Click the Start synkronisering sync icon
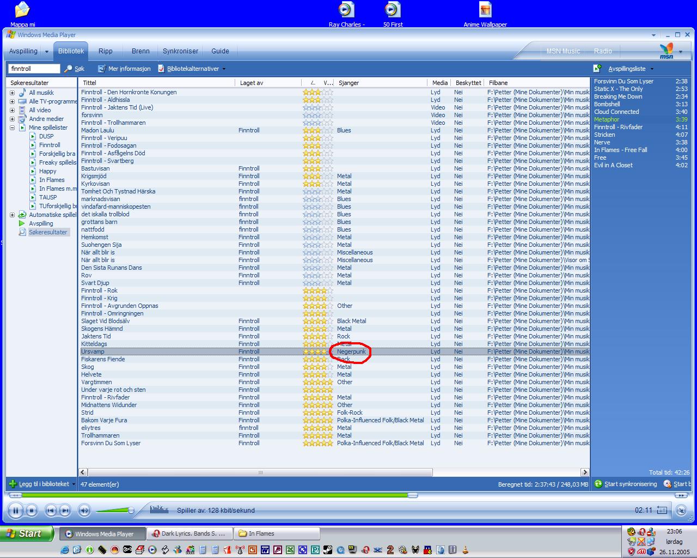The image size is (697, 558). [x=598, y=484]
